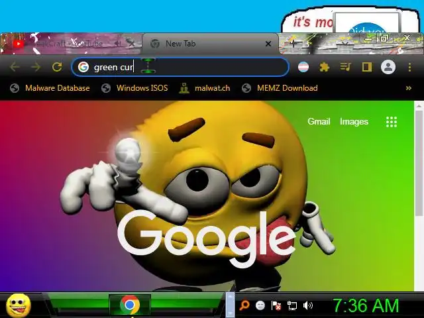
Task: Reload the page with the refresh icon
Action: (x=57, y=67)
